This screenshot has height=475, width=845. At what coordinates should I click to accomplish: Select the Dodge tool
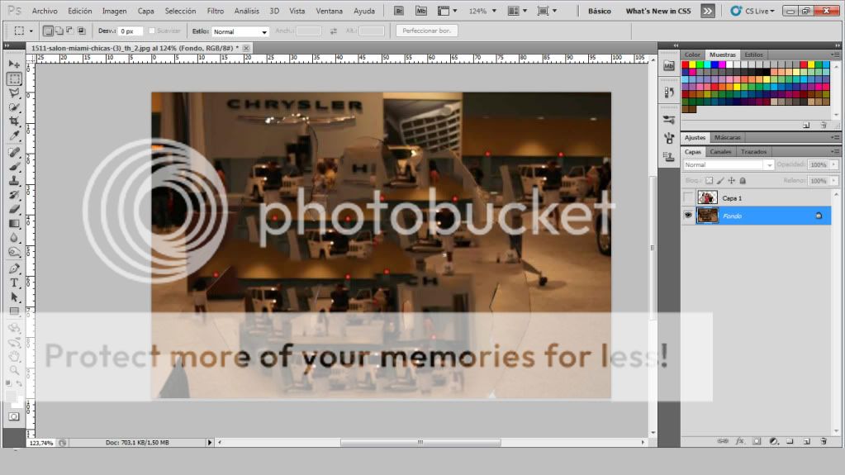point(14,251)
